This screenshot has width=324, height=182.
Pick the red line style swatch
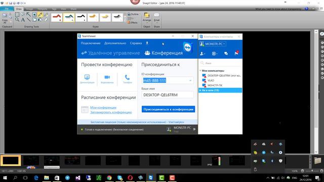(x=57, y=18)
